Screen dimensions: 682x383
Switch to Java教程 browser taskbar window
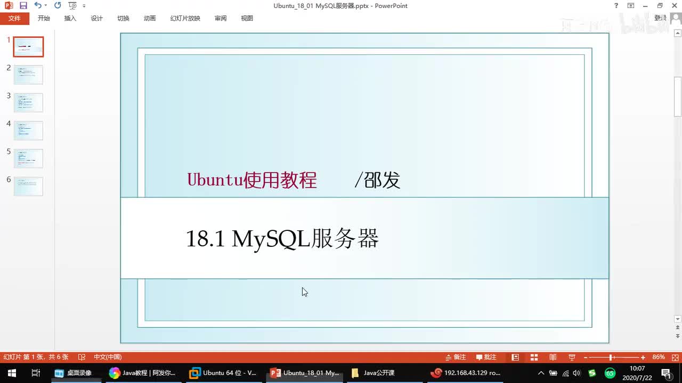click(x=144, y=373)
